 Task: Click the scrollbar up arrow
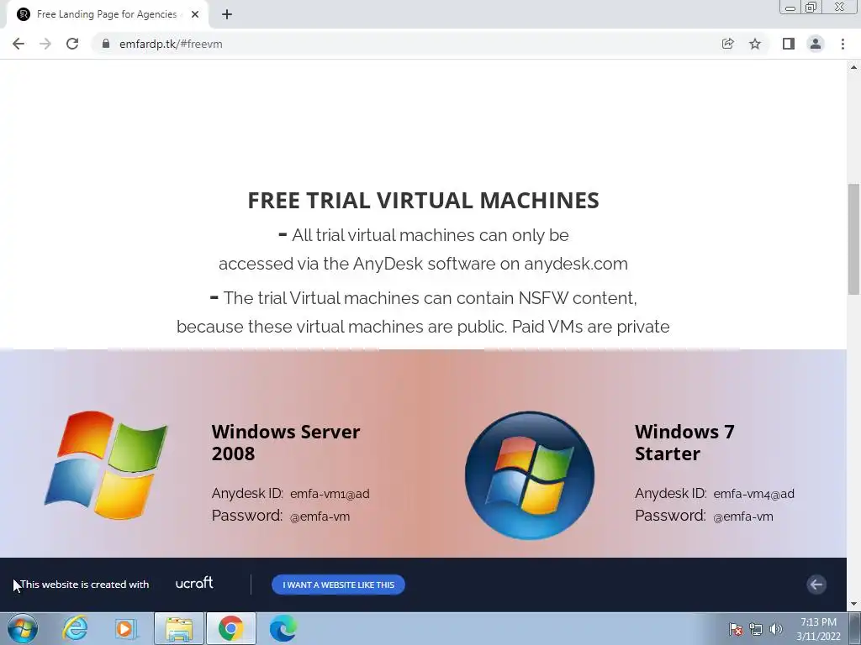point(854,67)
